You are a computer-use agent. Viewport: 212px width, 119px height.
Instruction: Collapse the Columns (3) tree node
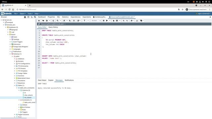pyautogui.click(x=19, y=90)
